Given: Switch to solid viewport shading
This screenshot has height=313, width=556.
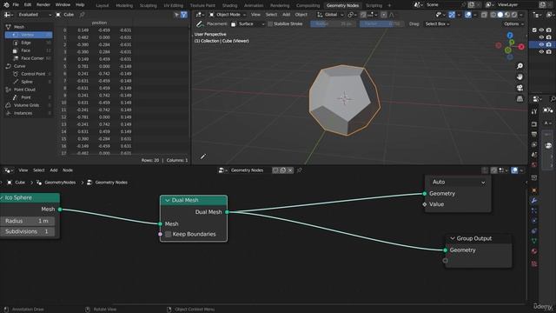Looking at the screenshot, I should point(500,15).
